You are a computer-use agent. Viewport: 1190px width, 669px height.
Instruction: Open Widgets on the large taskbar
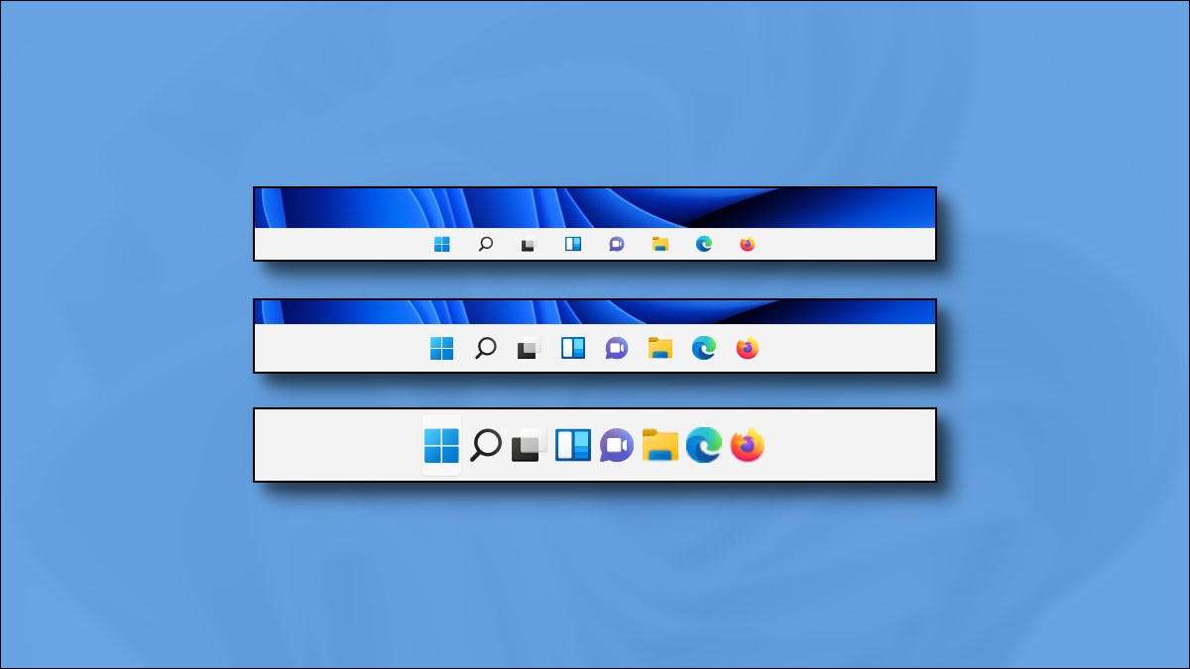coord(573,445)
